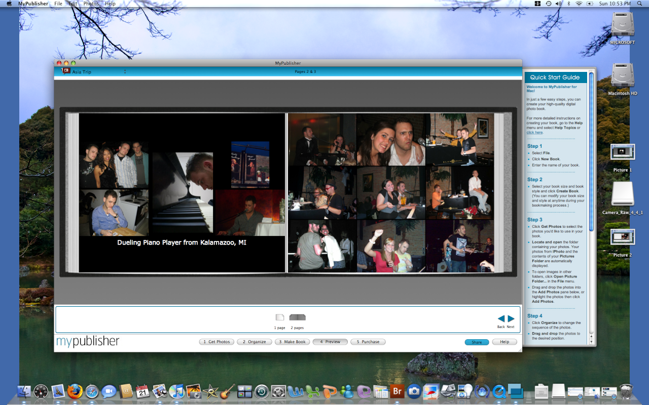Screen dimensions: 649x405
Task: Click the Asia Trip book icon
Action: [x=66, y=71]
